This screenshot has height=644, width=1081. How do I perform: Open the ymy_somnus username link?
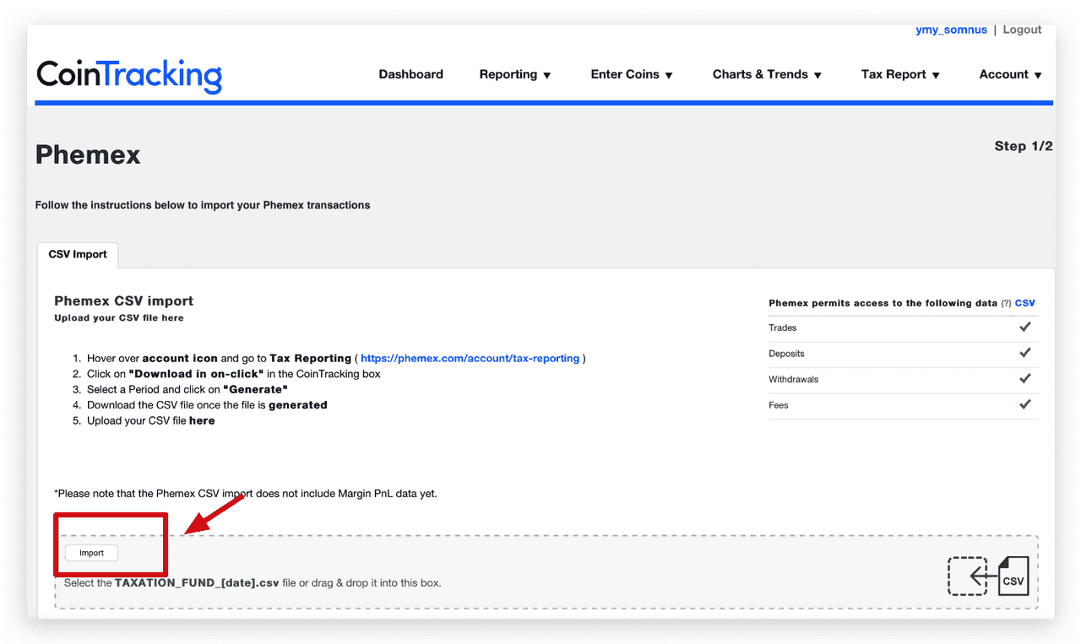951,30
